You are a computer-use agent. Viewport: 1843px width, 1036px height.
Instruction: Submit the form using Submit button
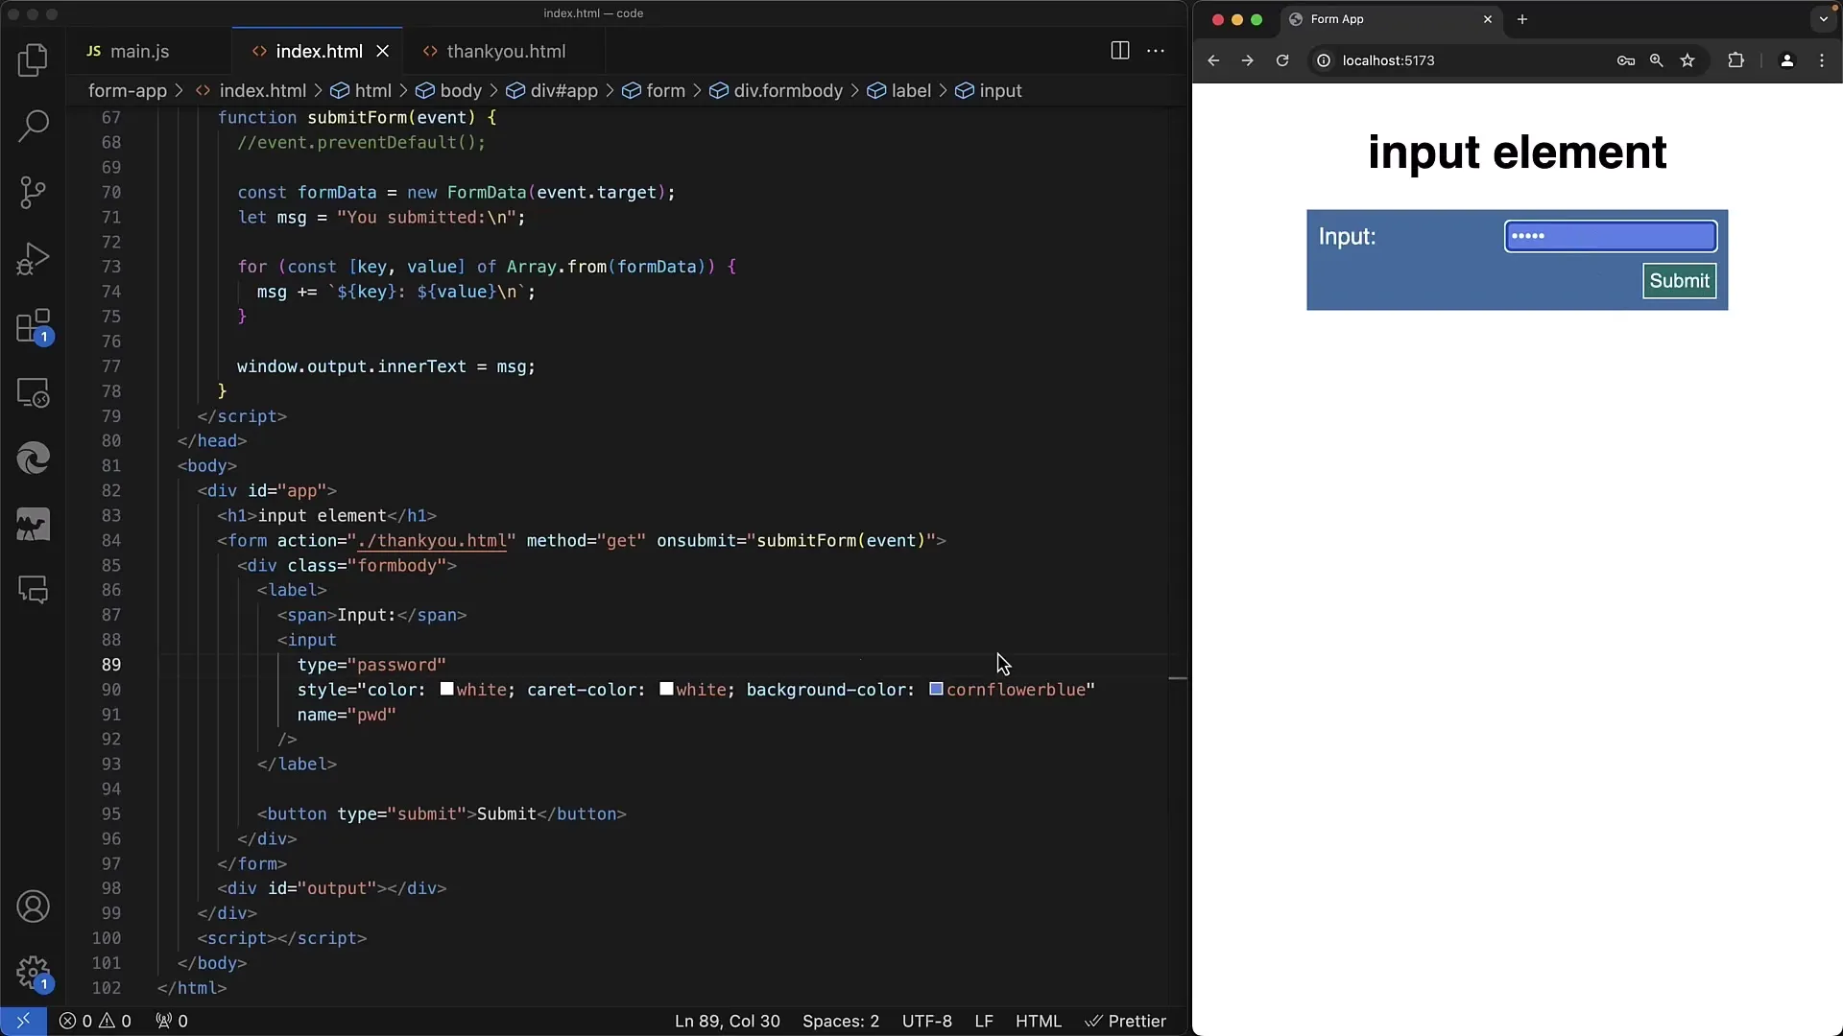coord(1679,279)
